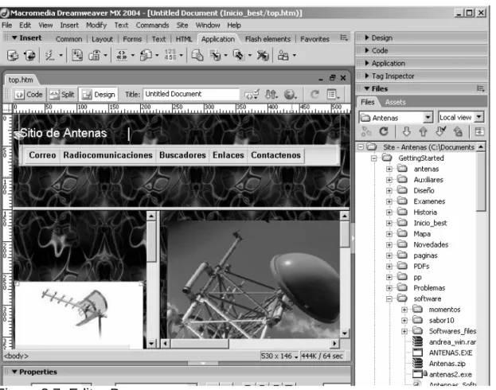This screenshot has width=496, height=390.
Task: Expand the Code panel group
Action: coord(367,50)
